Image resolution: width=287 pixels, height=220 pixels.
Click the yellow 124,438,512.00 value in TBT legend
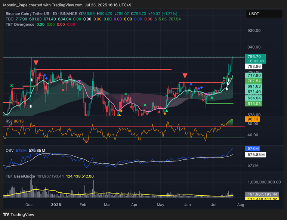pos(80,176)
